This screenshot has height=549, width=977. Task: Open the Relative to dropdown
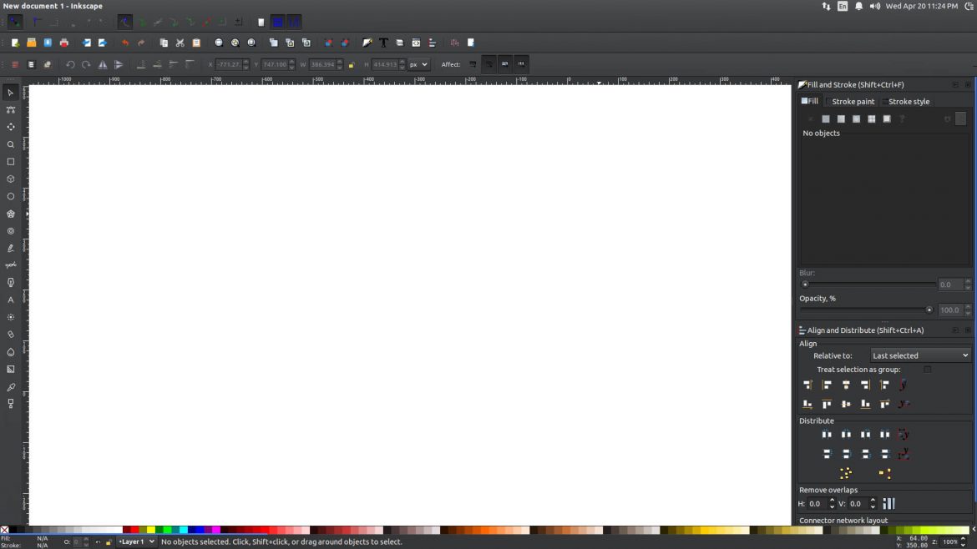[919, 355]
